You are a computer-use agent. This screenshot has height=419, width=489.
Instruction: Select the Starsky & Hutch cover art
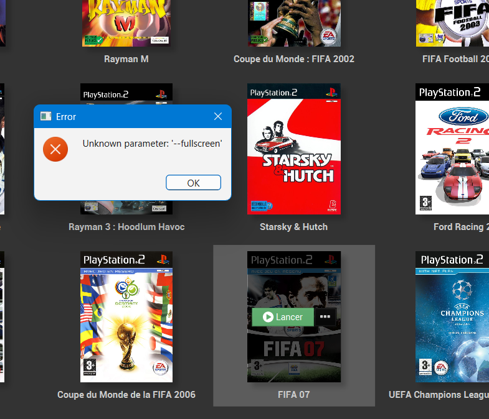[294, 149]
